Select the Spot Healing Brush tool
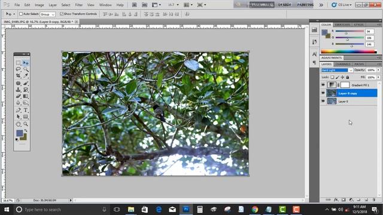This screenshot has height=215, width=383. 19,83
